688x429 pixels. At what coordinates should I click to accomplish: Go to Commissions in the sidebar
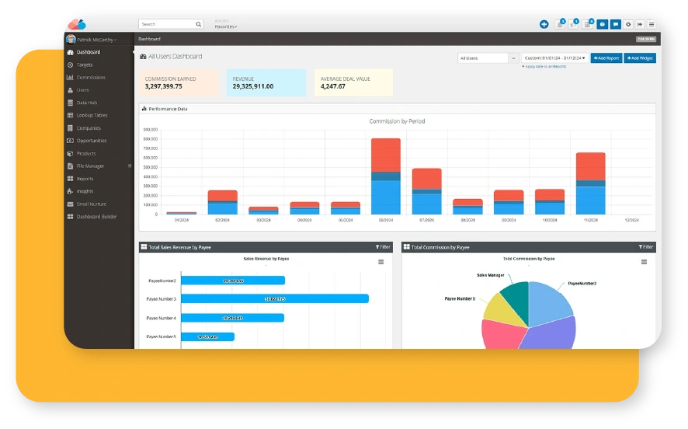pyautogui.click(x=91, y=78)
